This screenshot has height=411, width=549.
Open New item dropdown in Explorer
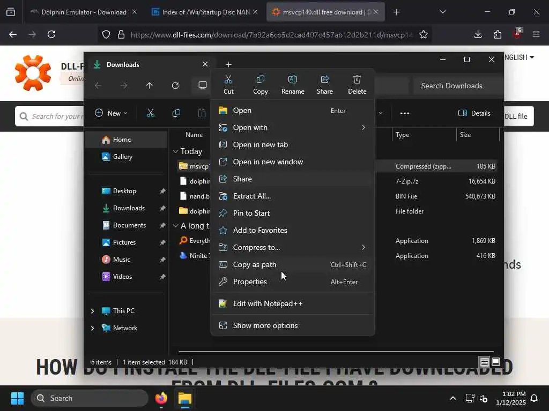[111, 113]
